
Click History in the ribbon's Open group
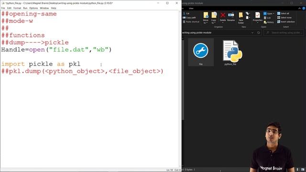(x=269, y=22)
